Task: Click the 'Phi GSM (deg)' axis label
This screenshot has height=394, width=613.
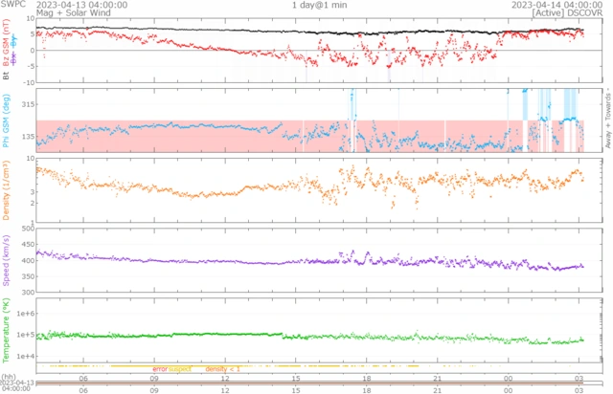Action: pyautogui.click(x=6, y=121)
